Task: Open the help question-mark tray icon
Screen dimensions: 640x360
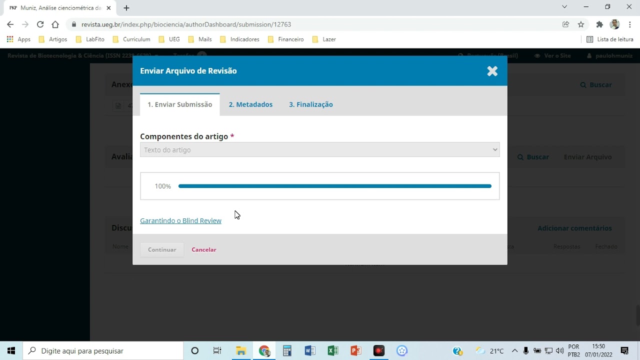Action: pos(457,351)
